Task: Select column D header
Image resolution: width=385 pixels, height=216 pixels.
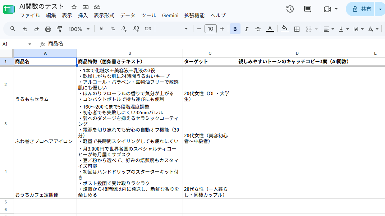Action: pos(297,53)
